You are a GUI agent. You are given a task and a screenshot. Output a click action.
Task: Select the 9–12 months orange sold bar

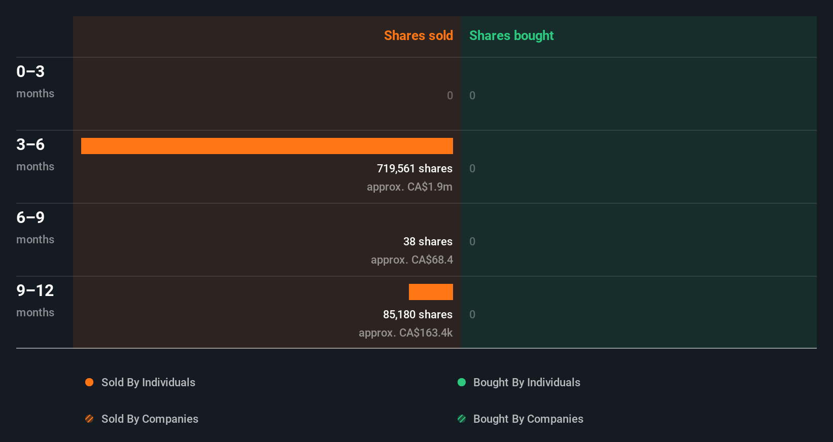(x=431, y=292)
